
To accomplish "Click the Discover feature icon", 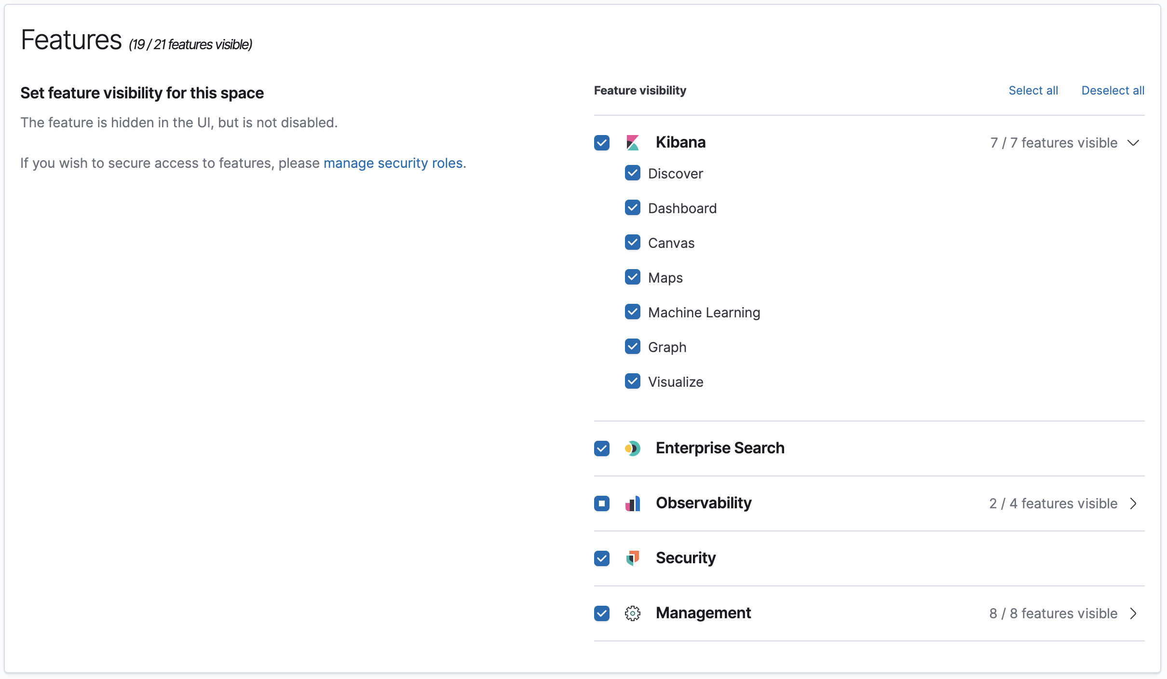I will pos(633,173).
